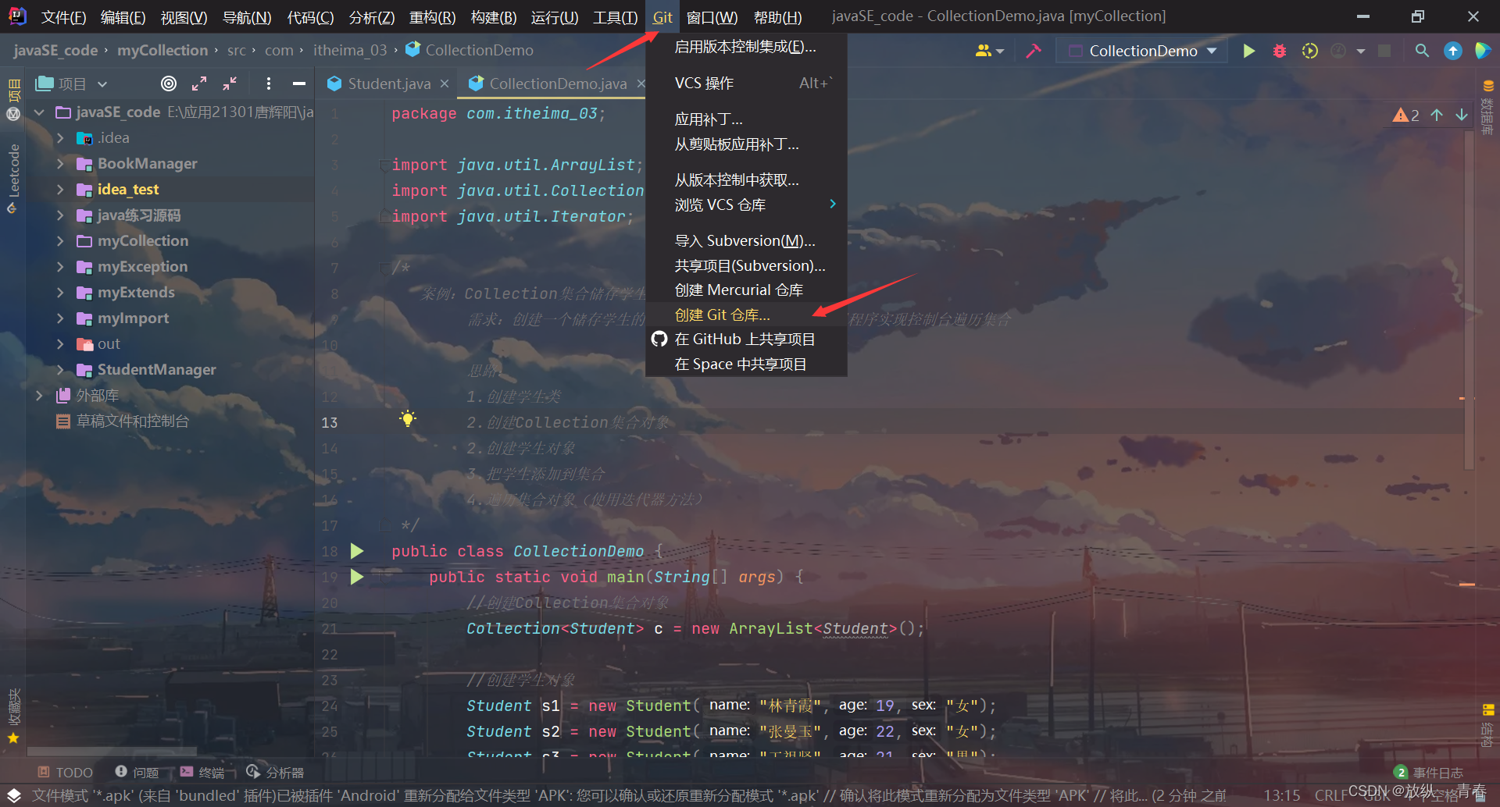Image resolution: width=1500 pixels, height=807 pixels.
Task: Open Problems tool window
Action: 137,772
